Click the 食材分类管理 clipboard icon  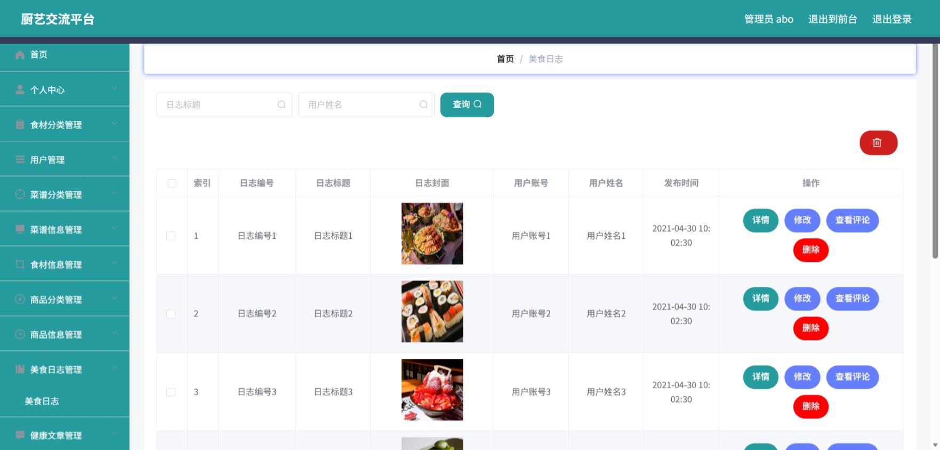click(20, 124)
